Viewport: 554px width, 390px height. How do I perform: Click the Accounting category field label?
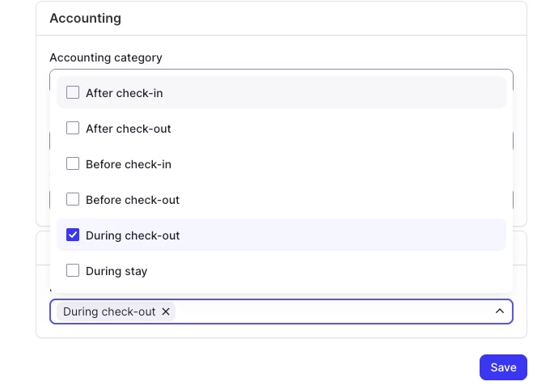click(106, 57)
